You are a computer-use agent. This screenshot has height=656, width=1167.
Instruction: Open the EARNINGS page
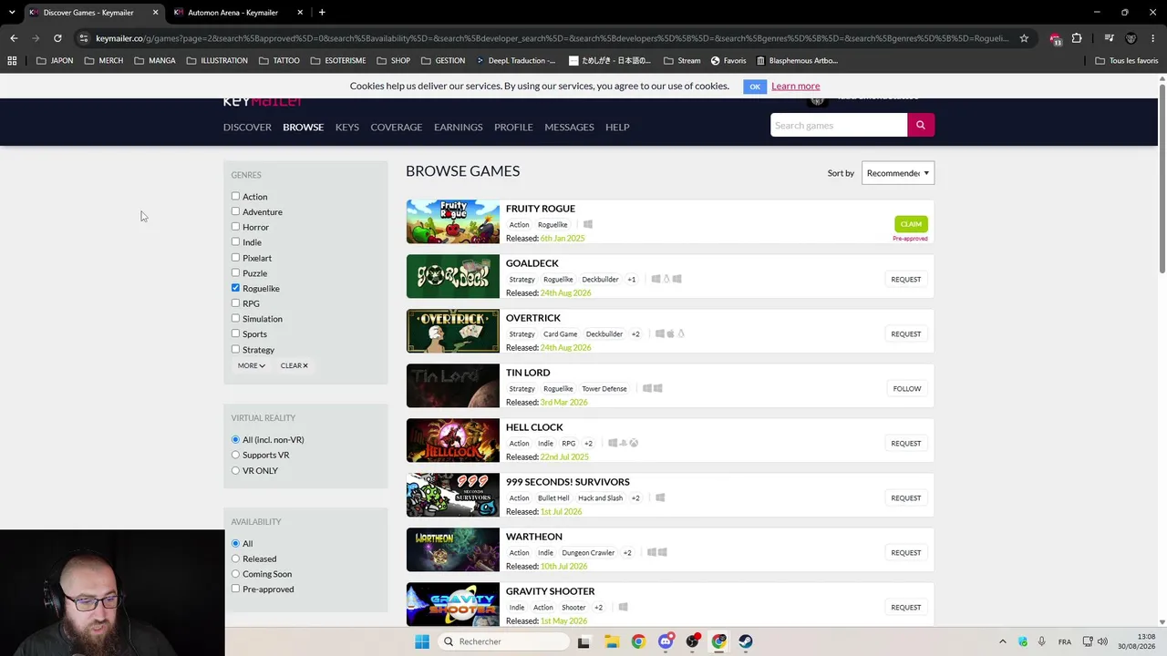[x=458, y=127]
